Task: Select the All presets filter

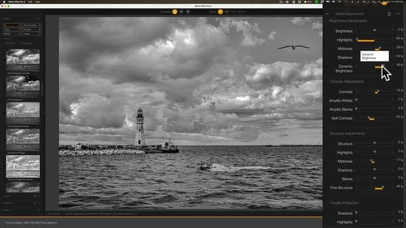Action: (x=12, y=25)
